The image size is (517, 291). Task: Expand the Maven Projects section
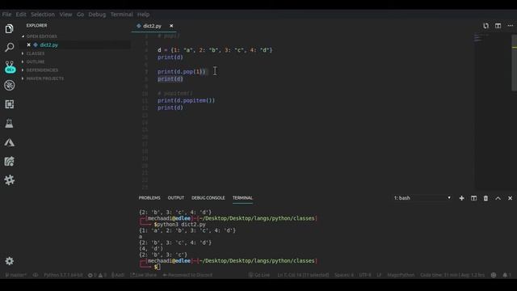coord(45,78)
